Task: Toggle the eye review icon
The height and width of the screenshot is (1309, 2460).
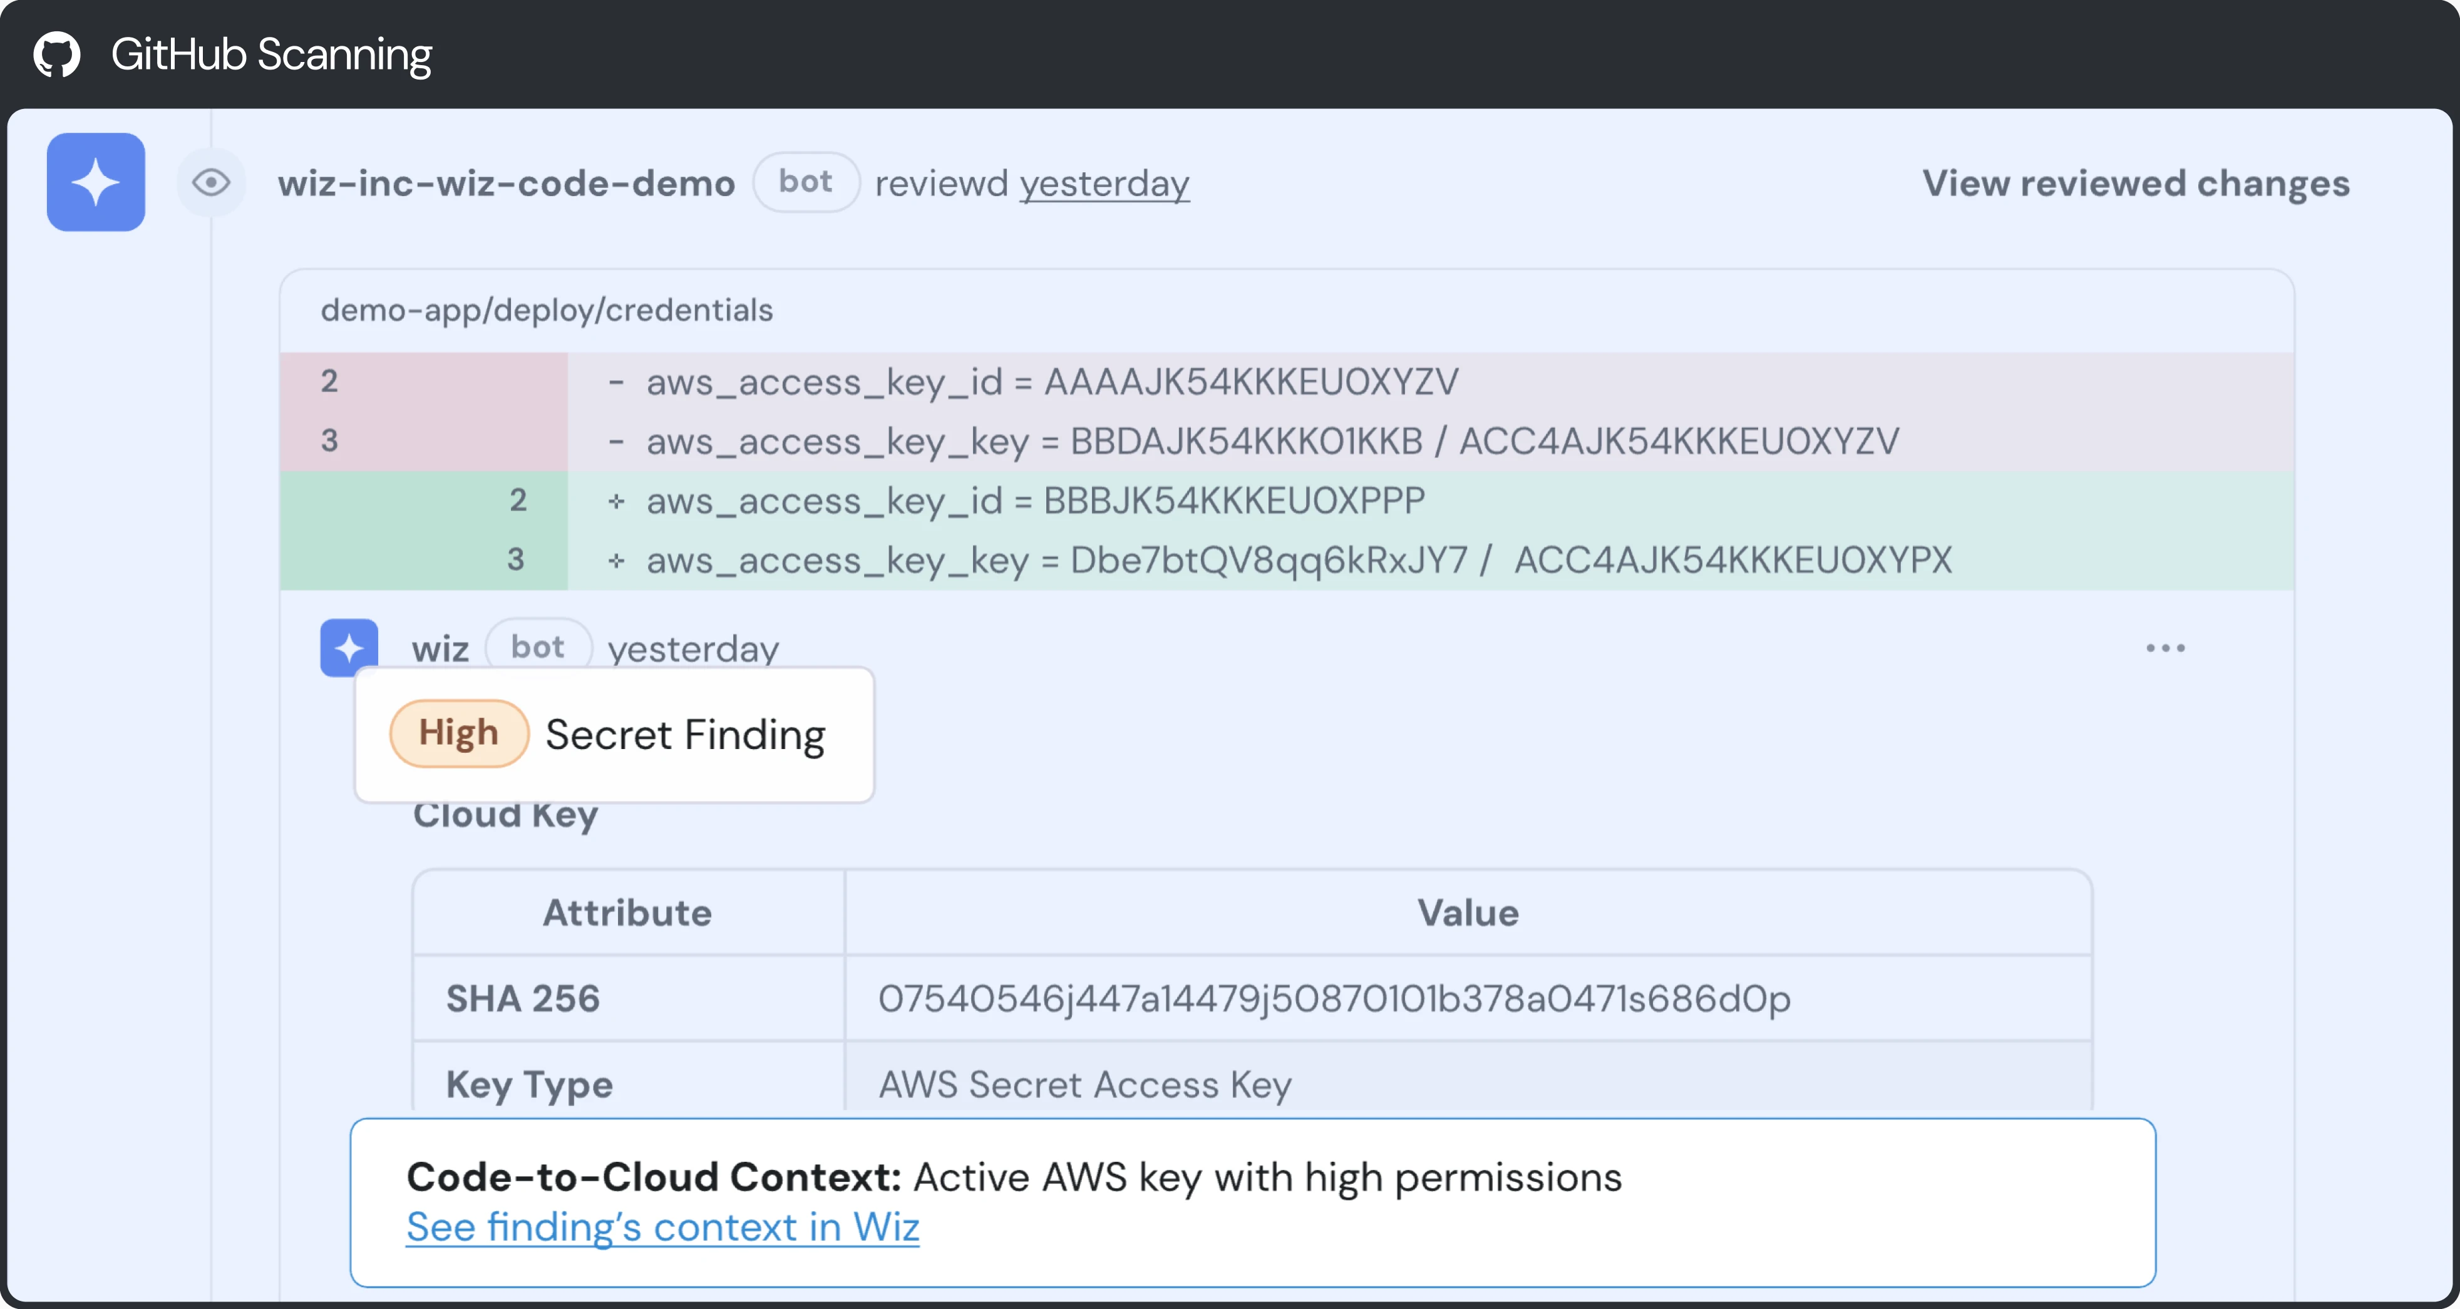Action: point(211,182)
